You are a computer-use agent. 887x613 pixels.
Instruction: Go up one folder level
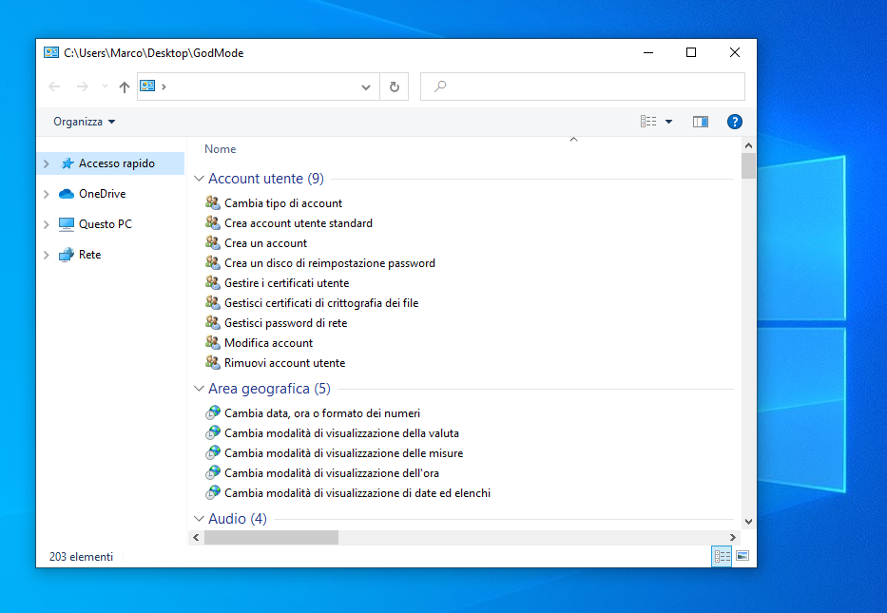click(125, 86)
